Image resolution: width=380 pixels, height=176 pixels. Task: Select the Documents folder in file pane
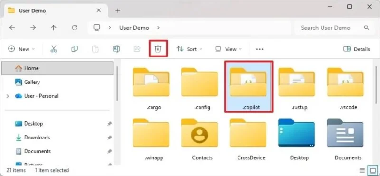(x=345, y=139)
